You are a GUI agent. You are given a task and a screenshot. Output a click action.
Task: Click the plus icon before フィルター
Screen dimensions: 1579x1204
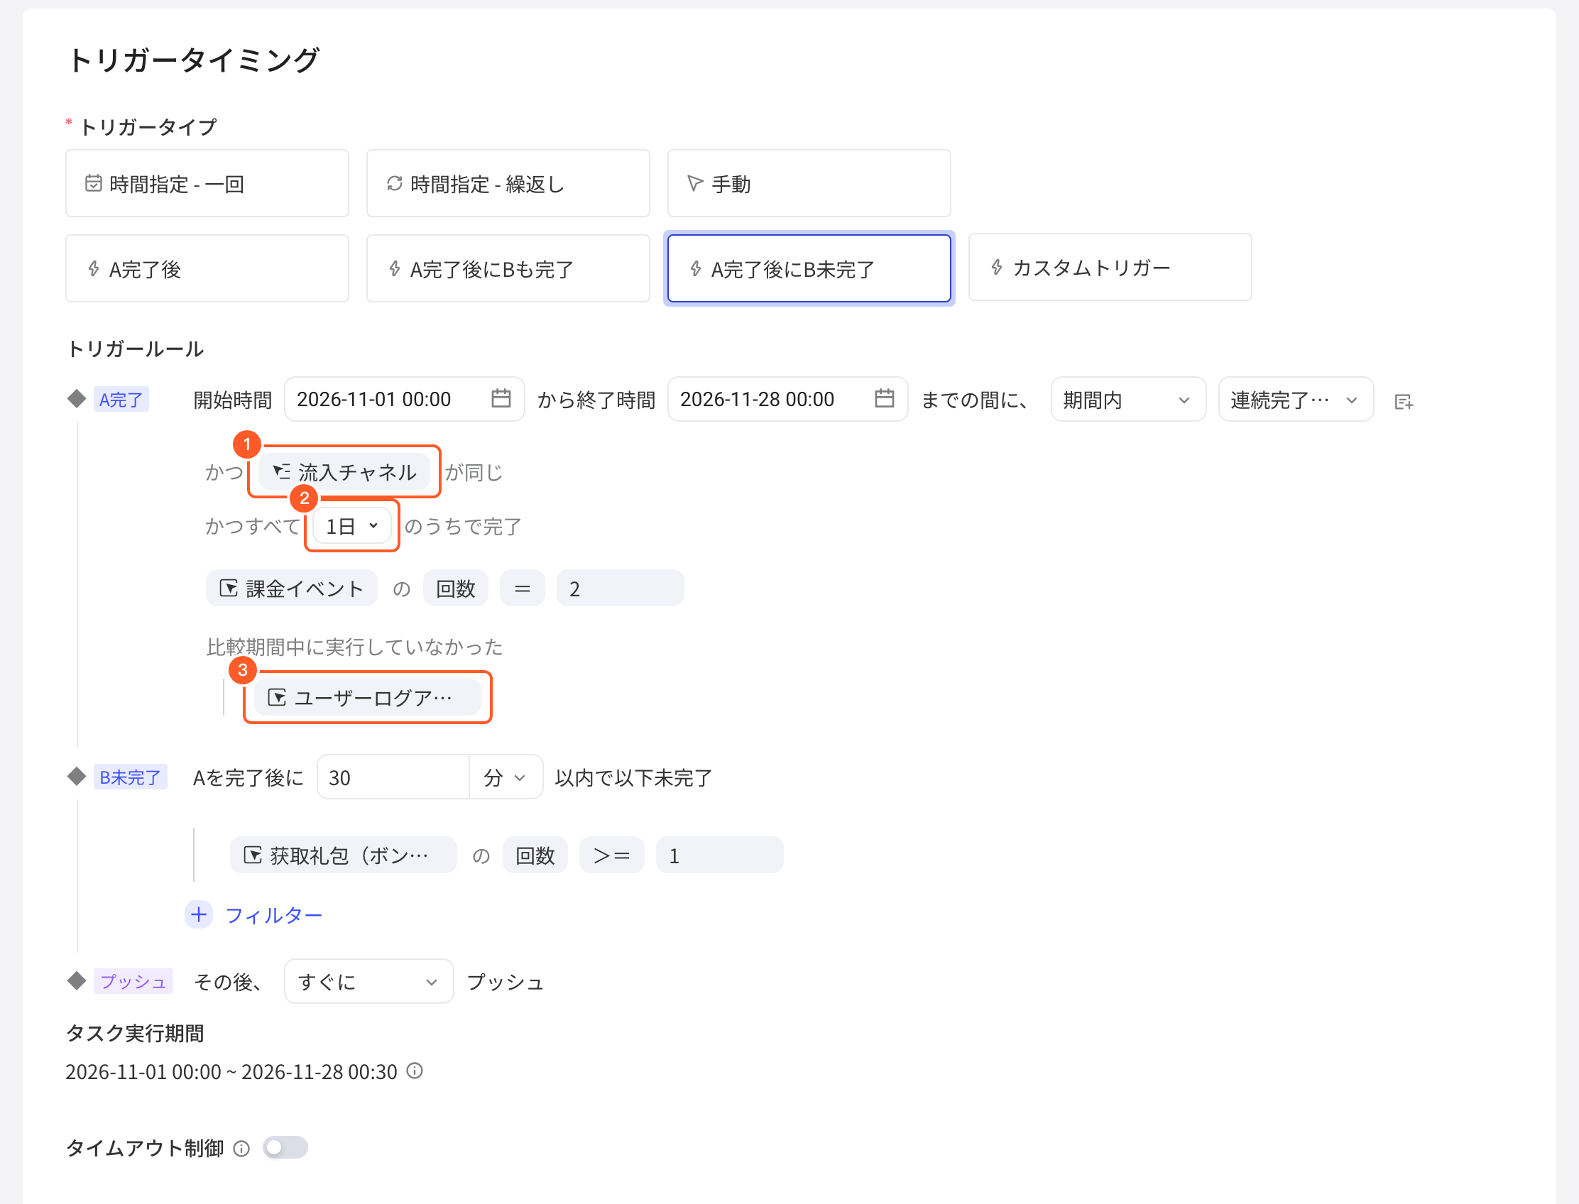coord(199,914)
